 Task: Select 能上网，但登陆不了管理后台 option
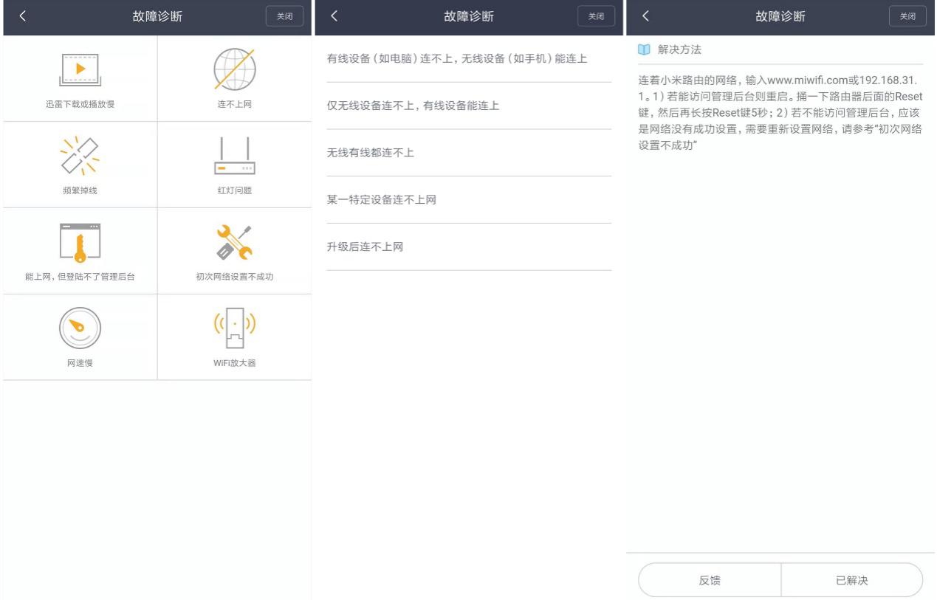[78, 250]
